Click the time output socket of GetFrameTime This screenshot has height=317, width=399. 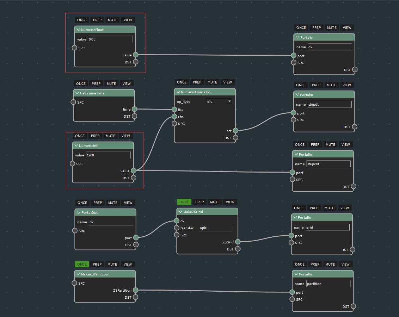click(x=134, y=109)
